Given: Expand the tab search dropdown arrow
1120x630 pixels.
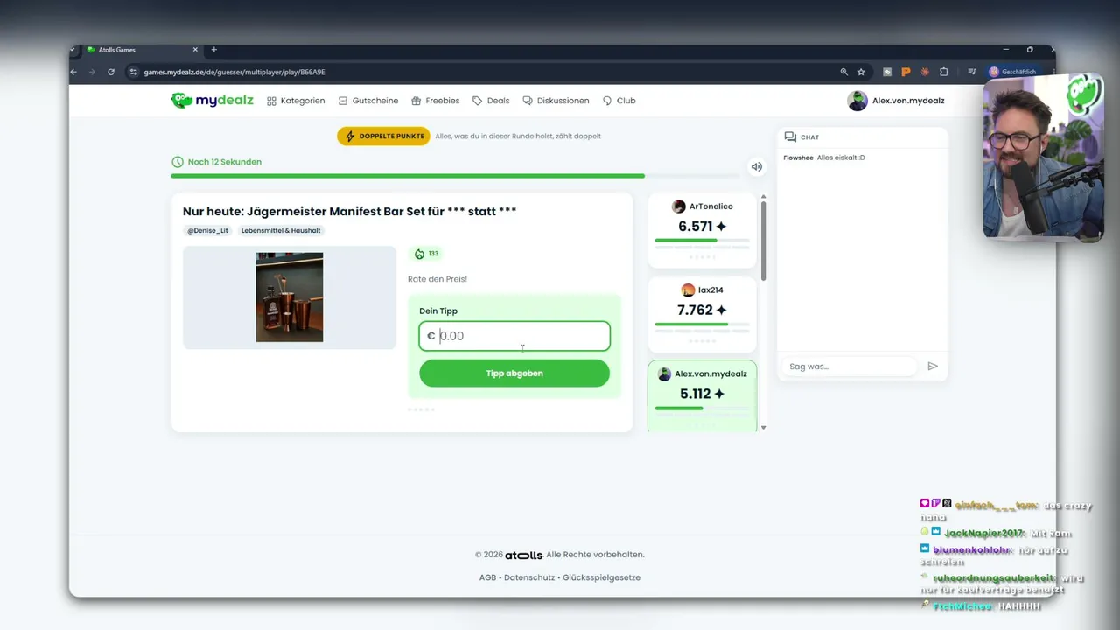Looking at the screenshot, I should pos(73,50).
